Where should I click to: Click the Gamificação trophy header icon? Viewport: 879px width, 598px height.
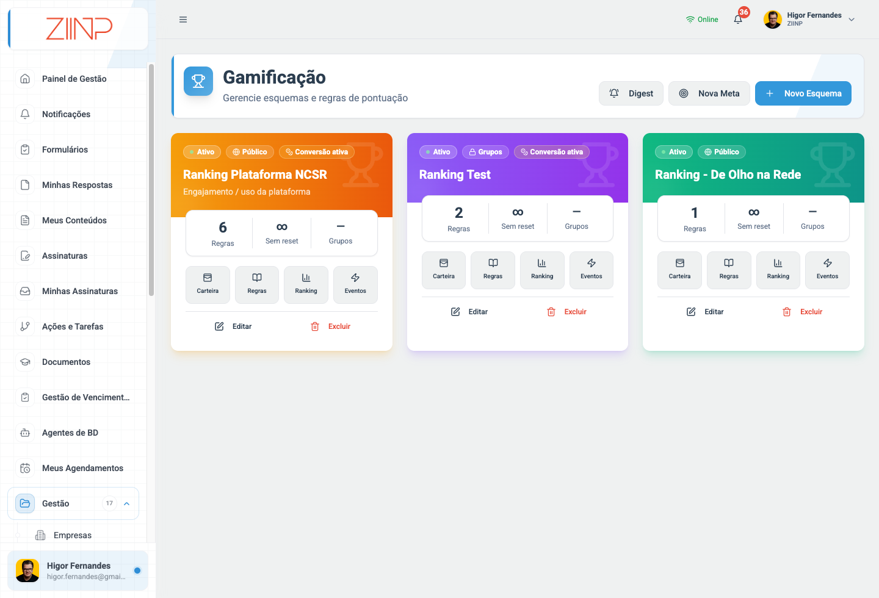click(198, 81)
